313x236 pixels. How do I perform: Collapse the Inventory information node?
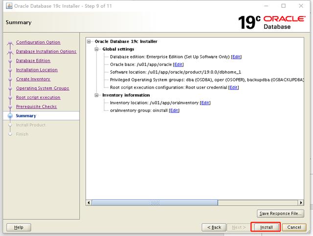tap(97, 95)
